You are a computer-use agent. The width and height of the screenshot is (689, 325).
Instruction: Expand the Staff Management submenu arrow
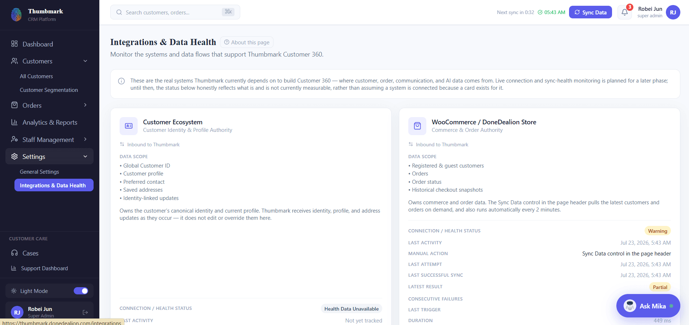tap(85, 139)
